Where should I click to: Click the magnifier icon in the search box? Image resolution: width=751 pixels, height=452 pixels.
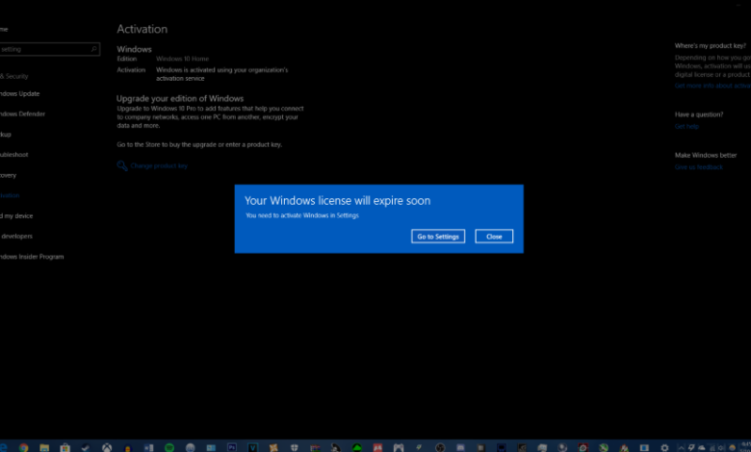[x=94, y=49]
